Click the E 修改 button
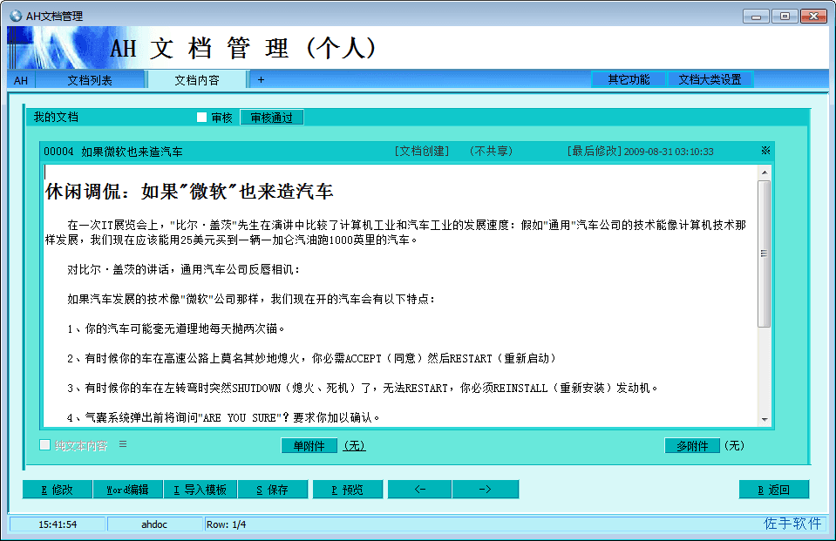Screen dimensions: 836x541 [x=57, y=490]
